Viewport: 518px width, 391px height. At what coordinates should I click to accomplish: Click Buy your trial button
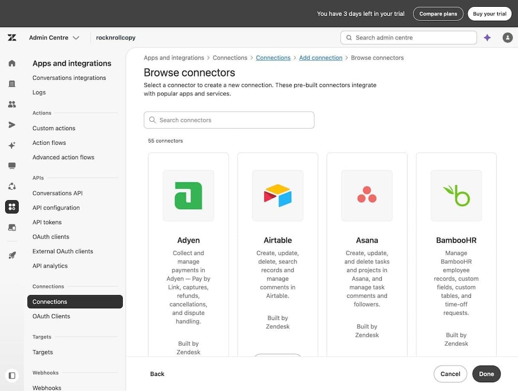point(490,13)
